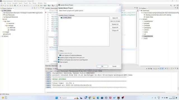Click the Terminate icon in Console toolbar

click(x=147, y=69)
